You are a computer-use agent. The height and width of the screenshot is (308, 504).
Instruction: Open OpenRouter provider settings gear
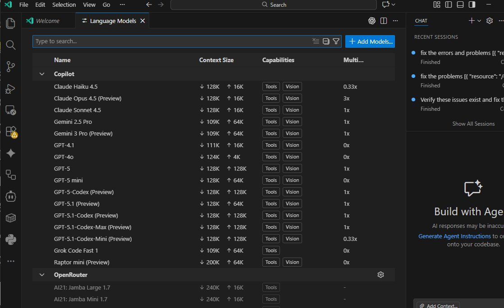380,275
